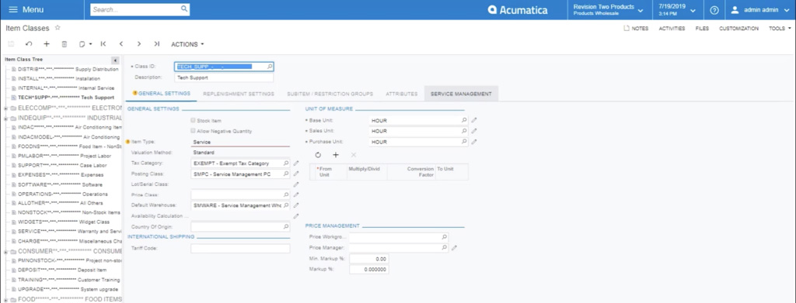Open the TOOLS dropdown
The image size is (796, 303).
pos(779,29)
